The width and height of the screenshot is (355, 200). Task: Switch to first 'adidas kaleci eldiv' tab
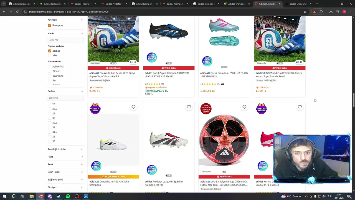(22, 4)
